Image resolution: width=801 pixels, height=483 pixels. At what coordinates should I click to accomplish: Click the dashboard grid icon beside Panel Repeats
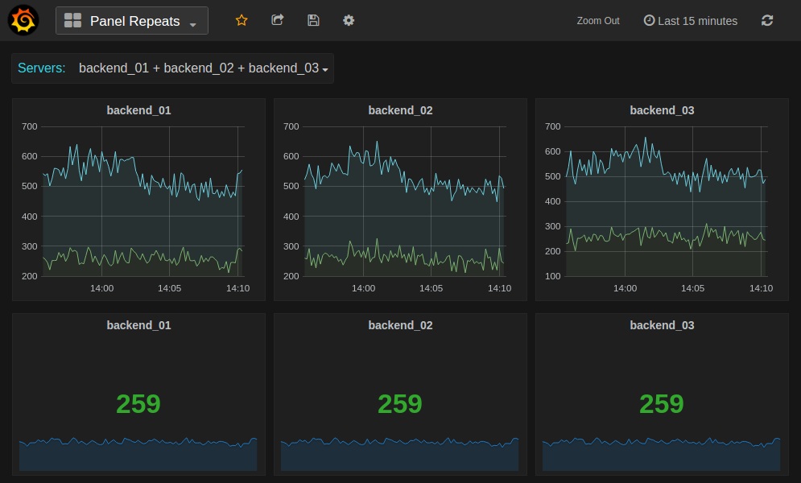pyautogui.click(x=72, y=21)
